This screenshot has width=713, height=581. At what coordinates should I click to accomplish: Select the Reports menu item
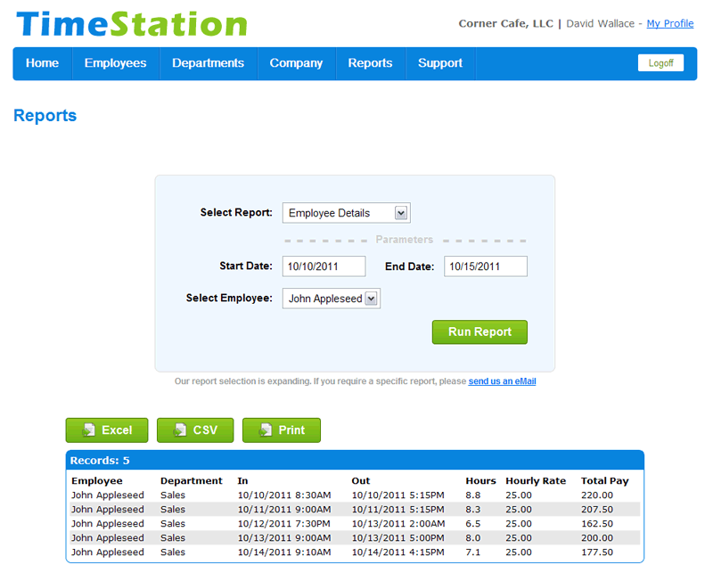370,63
